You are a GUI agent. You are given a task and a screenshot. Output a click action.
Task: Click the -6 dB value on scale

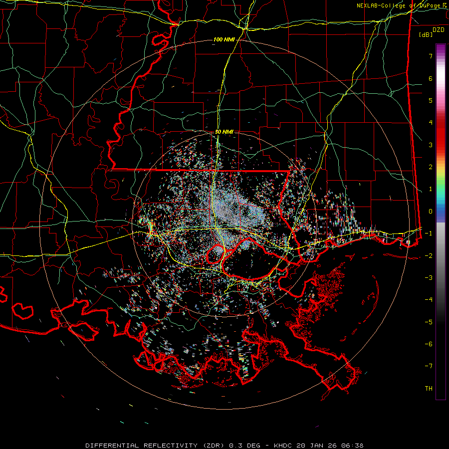(429, 344)
